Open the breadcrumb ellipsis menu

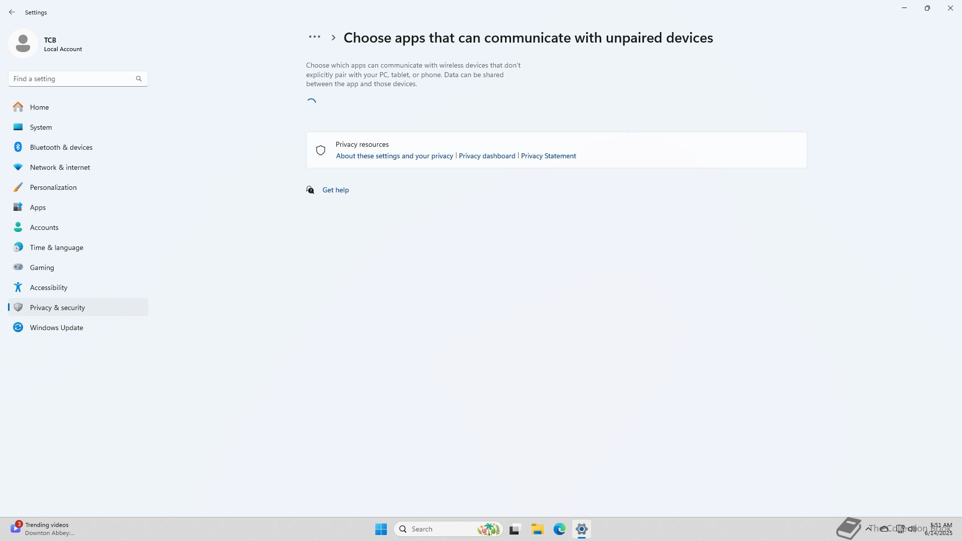314,37
